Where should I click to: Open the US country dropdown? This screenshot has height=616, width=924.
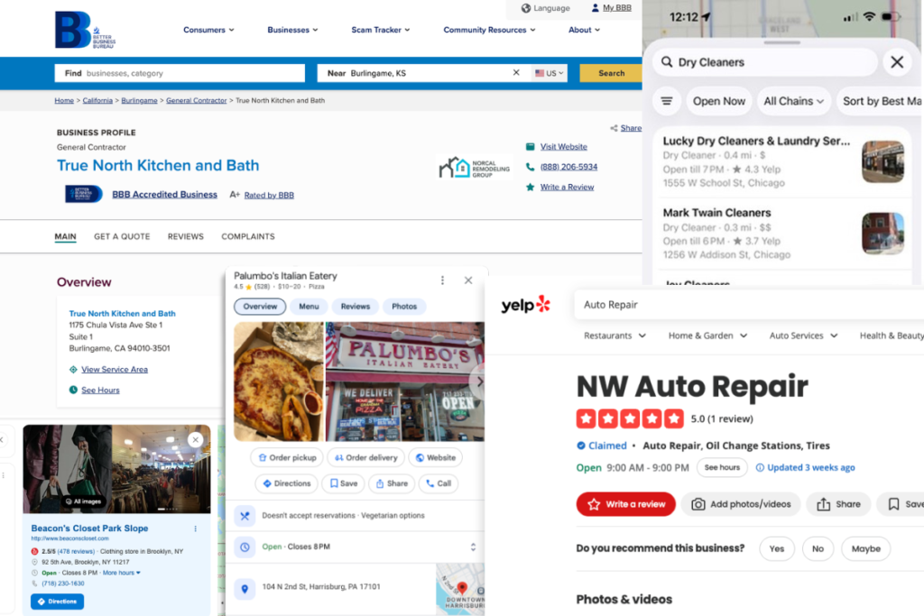[550, 73]
